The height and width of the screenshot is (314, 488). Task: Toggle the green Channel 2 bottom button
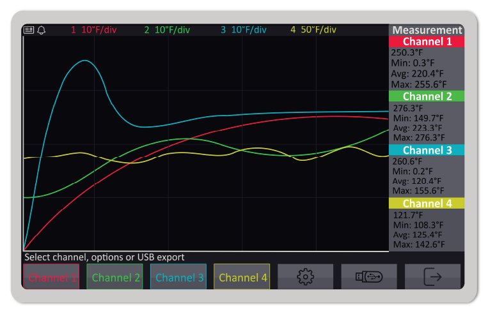pyautogui.click(x=115, y=277)
